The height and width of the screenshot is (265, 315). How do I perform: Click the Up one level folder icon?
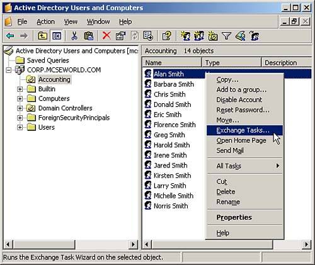[x=42, y=36]
